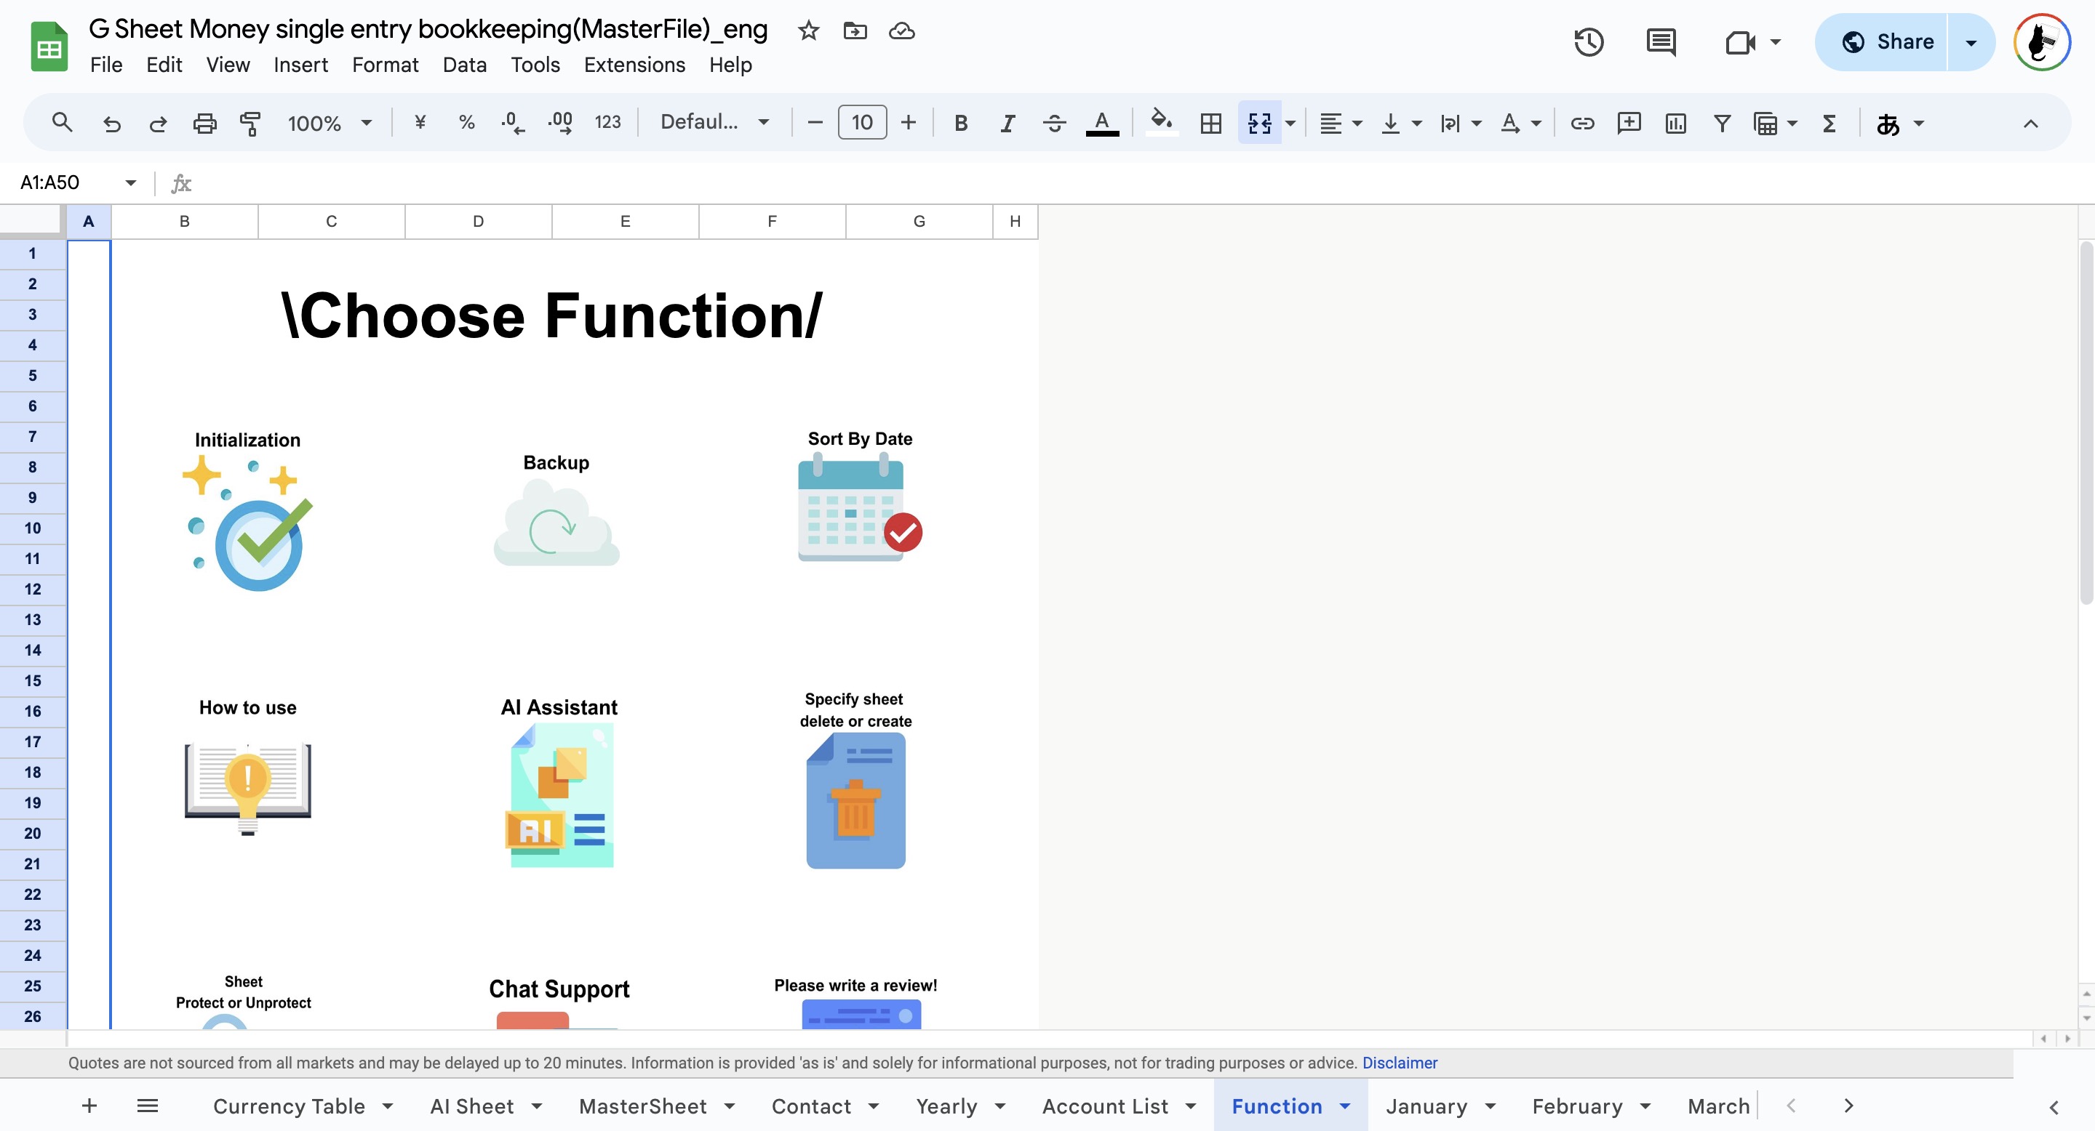Click the paint format roller icon
Screen dimensions: 2095x1131
[x=250, y=124]
